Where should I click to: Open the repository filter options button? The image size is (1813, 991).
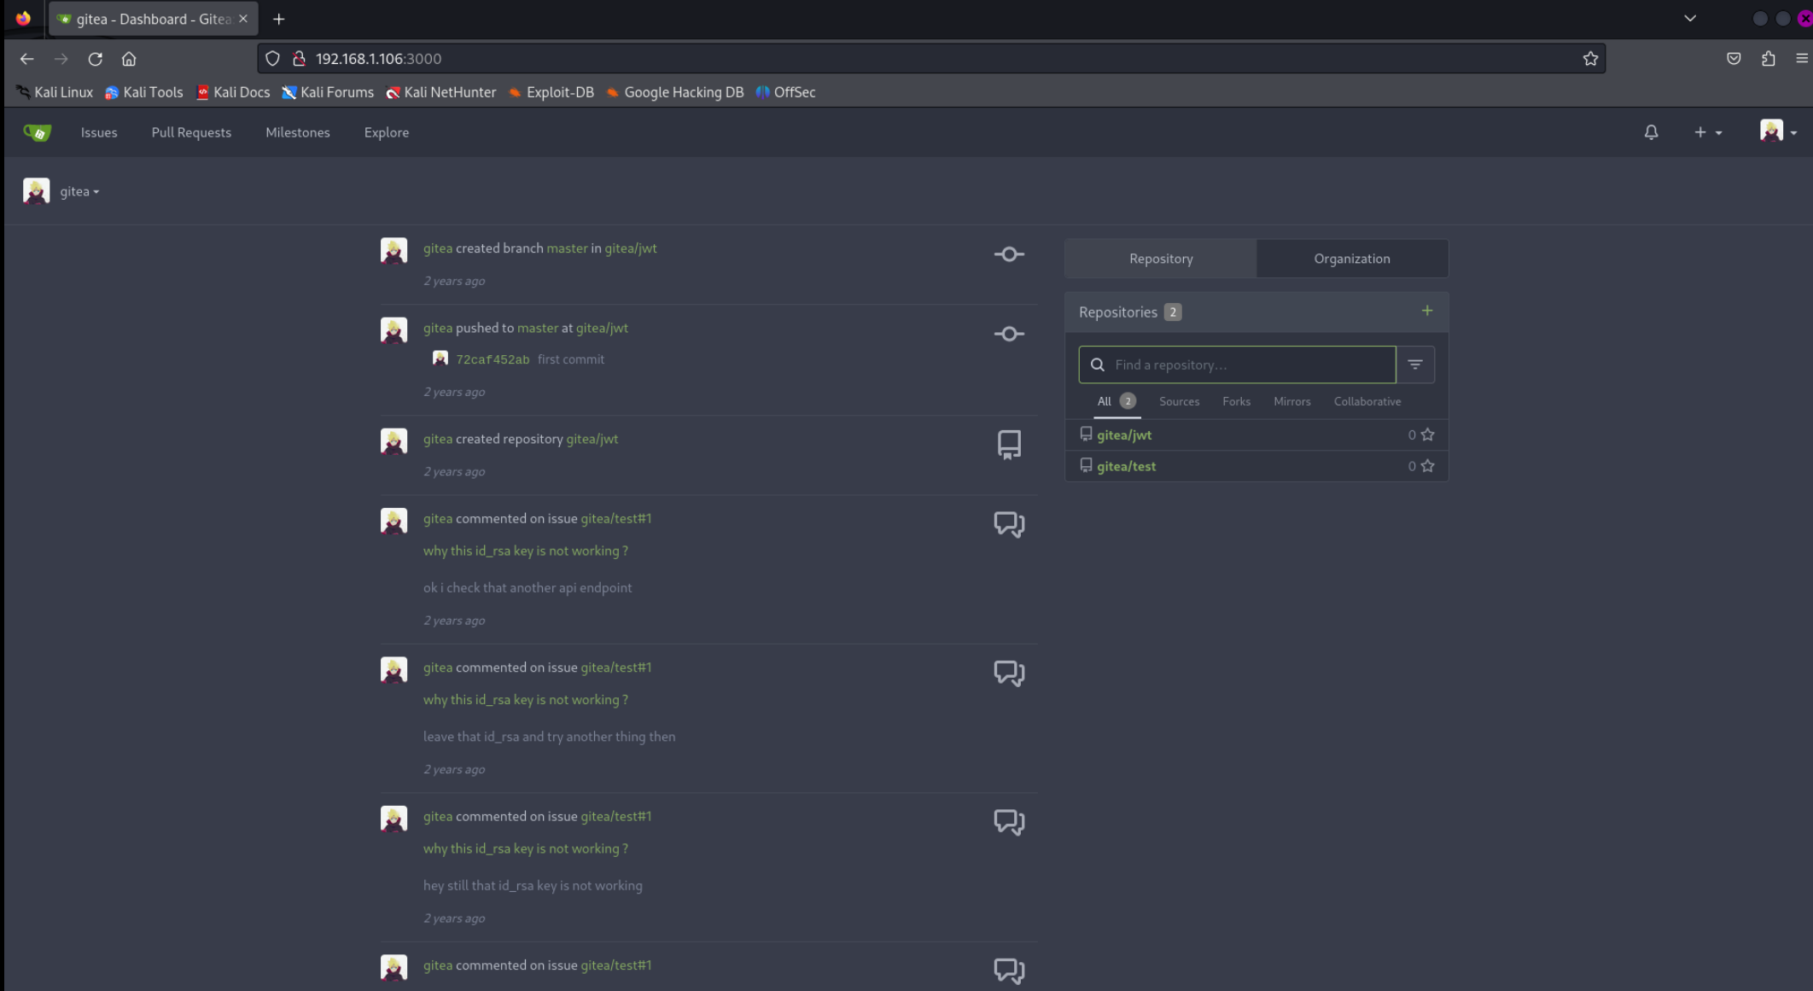(1415, 364)
